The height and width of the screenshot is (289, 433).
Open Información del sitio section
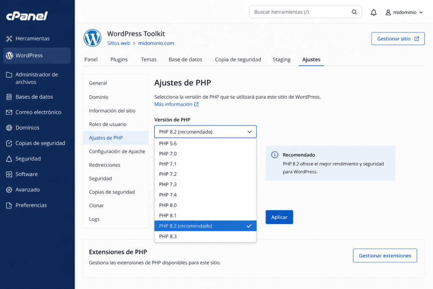(x=116, y=110)
